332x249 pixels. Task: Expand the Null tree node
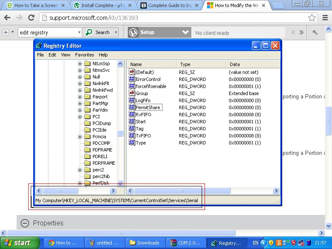click(x=80, y=77)
